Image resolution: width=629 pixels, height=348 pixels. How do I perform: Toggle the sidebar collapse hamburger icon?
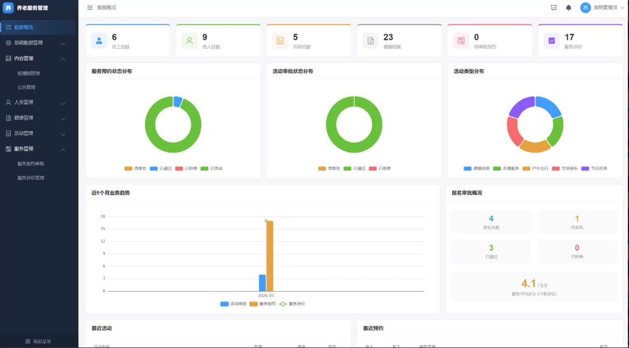90,7
